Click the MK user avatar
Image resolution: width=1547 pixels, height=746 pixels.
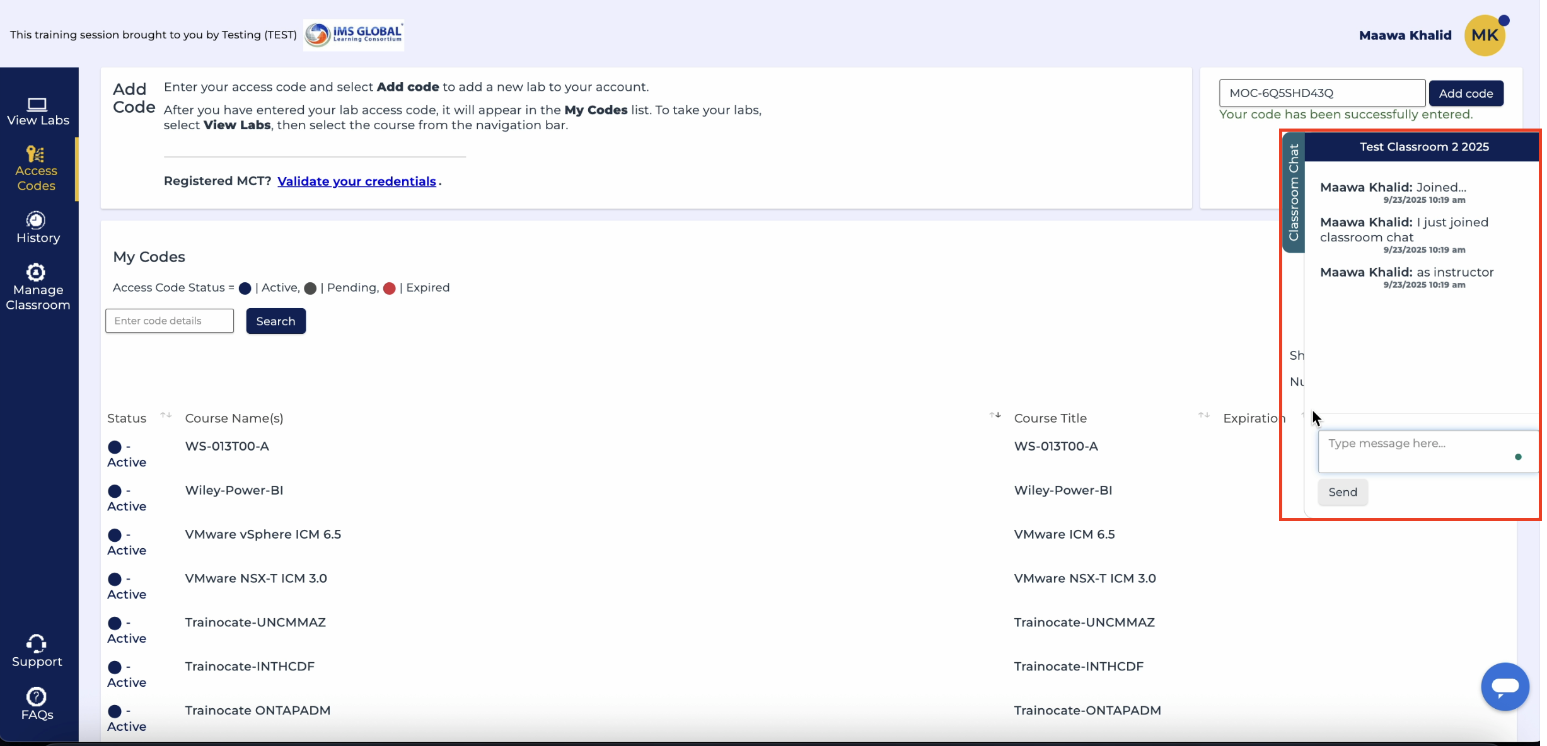[1484, 35]
